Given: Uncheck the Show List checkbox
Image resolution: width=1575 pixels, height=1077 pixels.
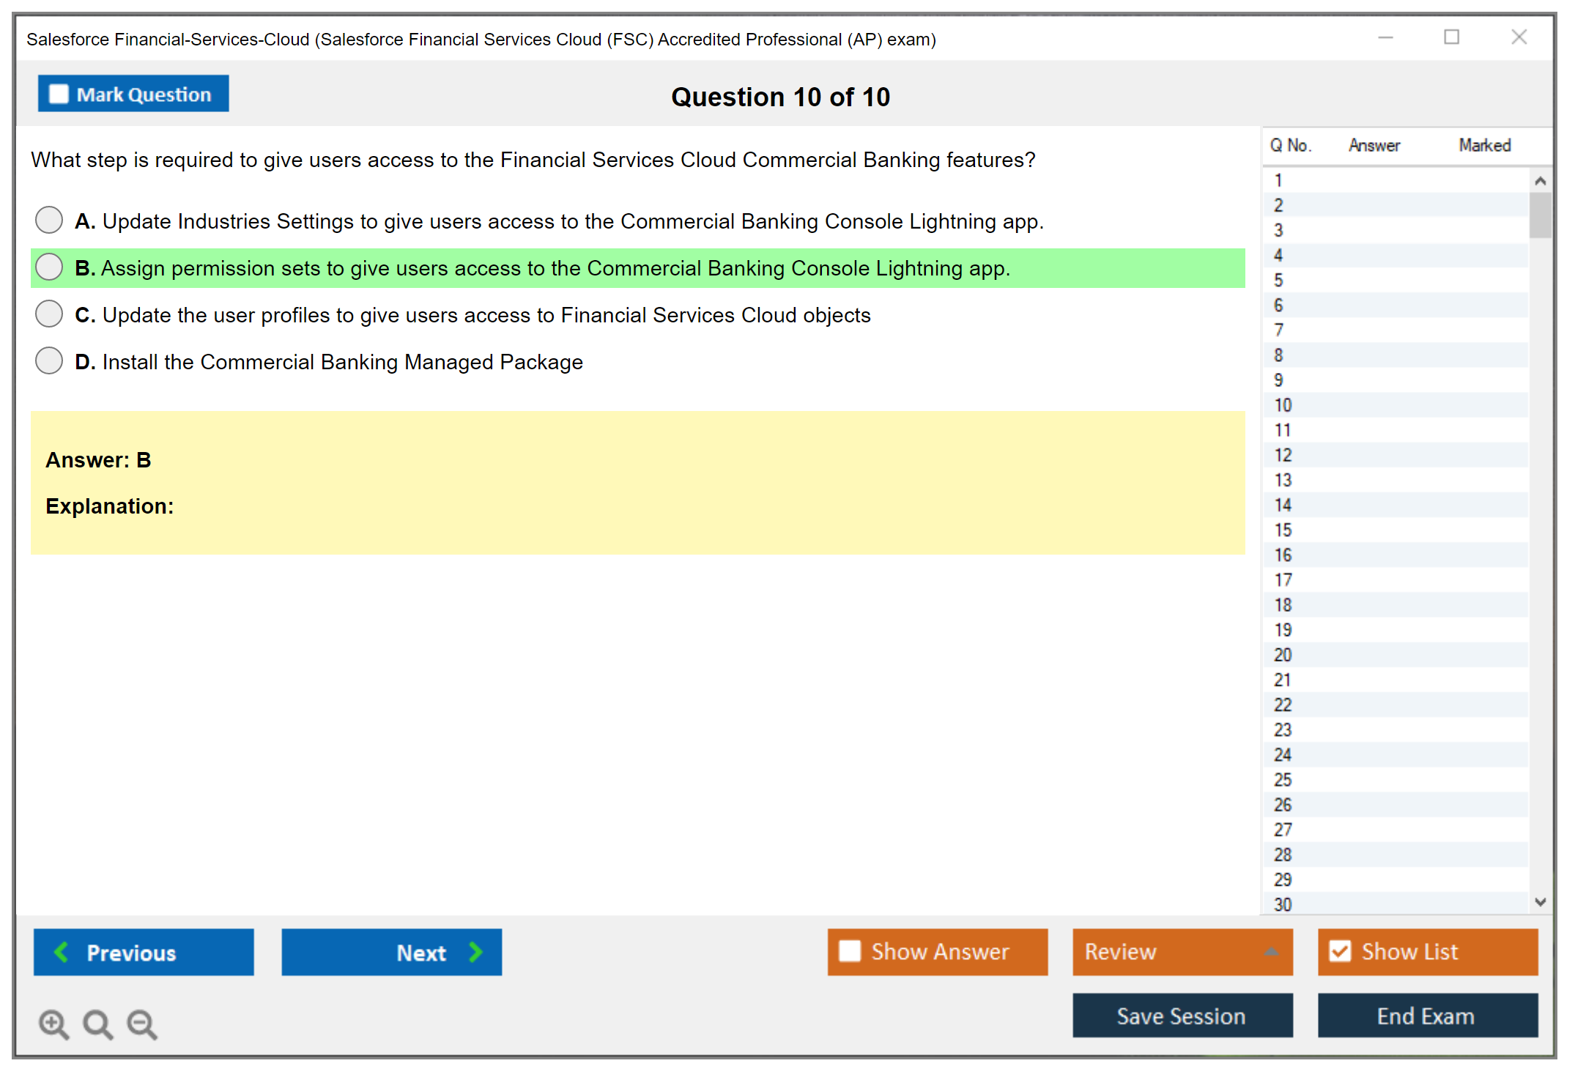Looking at the screenshot, I should (x=1340, y=951).
